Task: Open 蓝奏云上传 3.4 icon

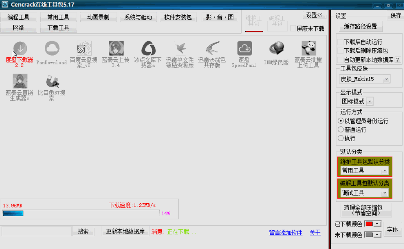Action: pyautogui.click(x=116, y=48)
